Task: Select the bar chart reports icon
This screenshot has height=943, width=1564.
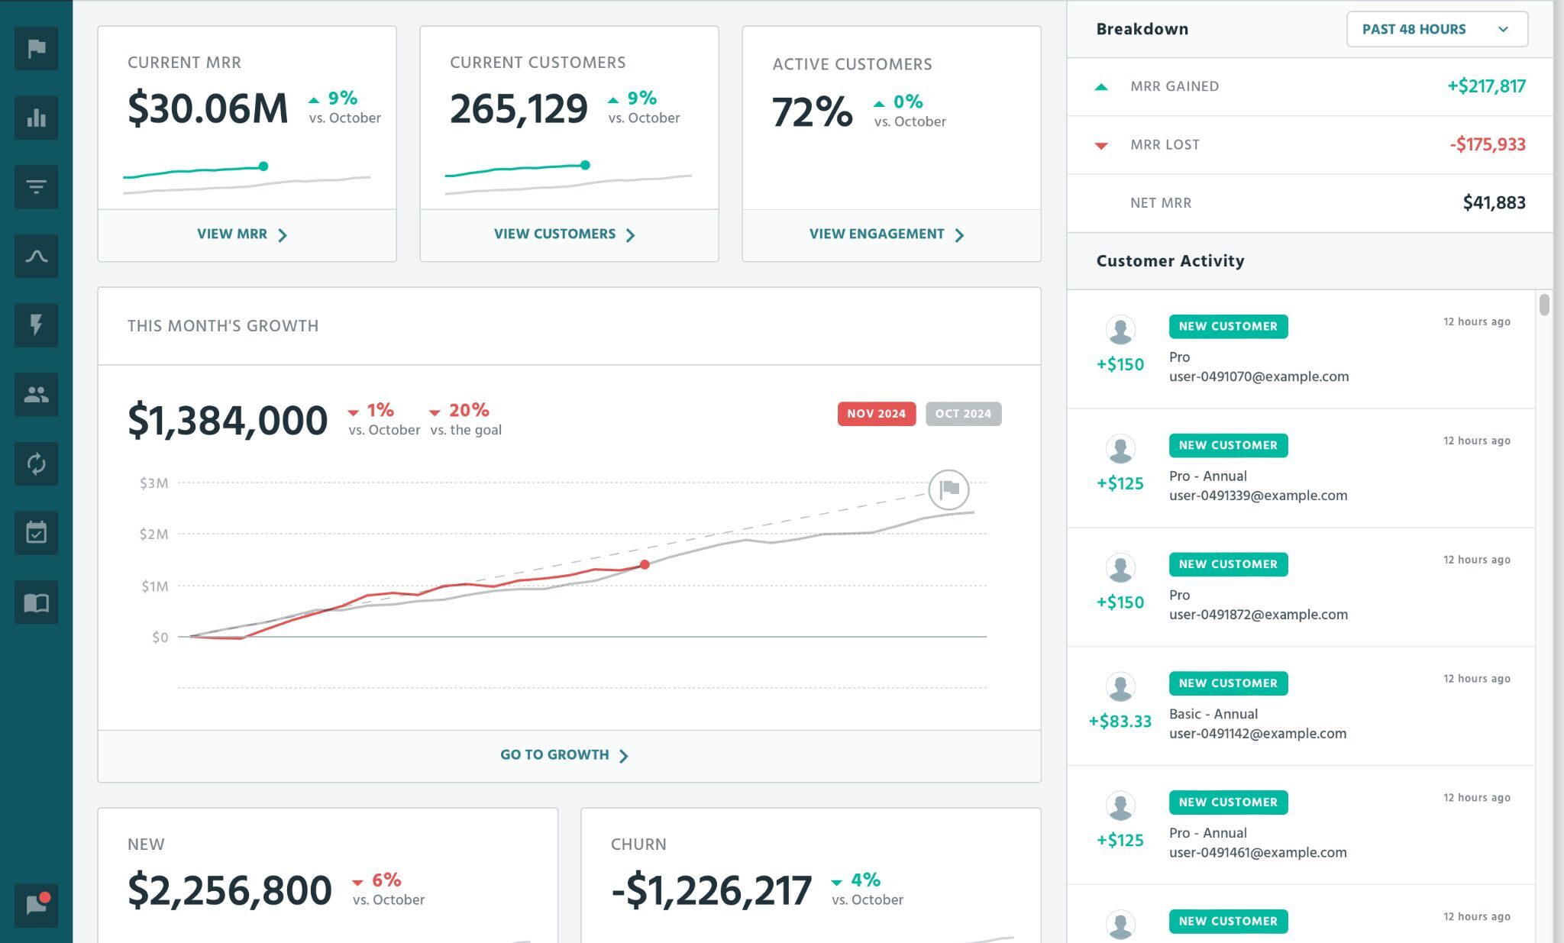Action: (36, 118)
